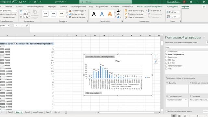Open Эффекты фигуры shape effects menu
This screenshot has height=117, width=208.
(78, 17)
